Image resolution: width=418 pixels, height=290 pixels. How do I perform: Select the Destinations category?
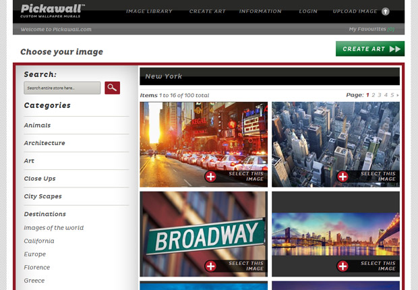click(x=44, y=214)
